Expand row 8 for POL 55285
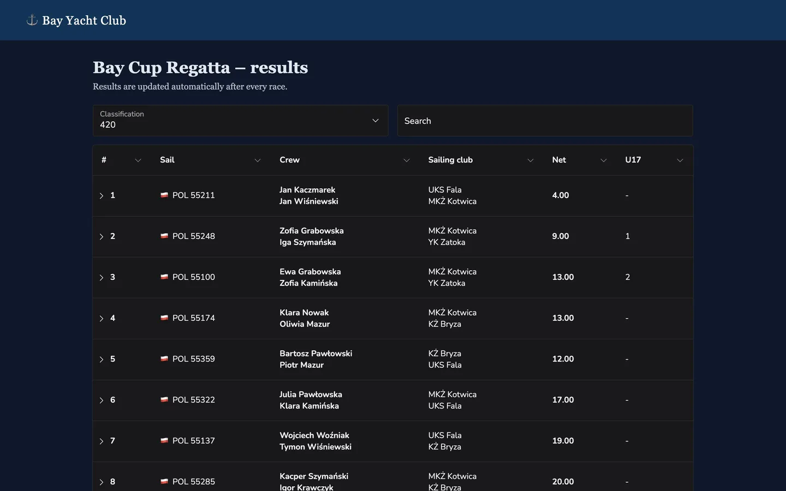This screenshot has width=786, height=491. coord(102,482)
